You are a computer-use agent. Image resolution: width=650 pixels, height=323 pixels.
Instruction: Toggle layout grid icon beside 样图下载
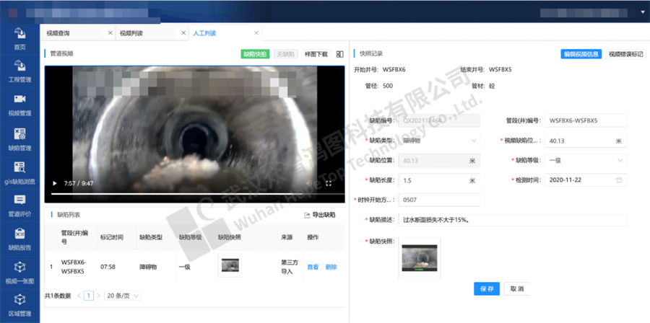point(340,54)
